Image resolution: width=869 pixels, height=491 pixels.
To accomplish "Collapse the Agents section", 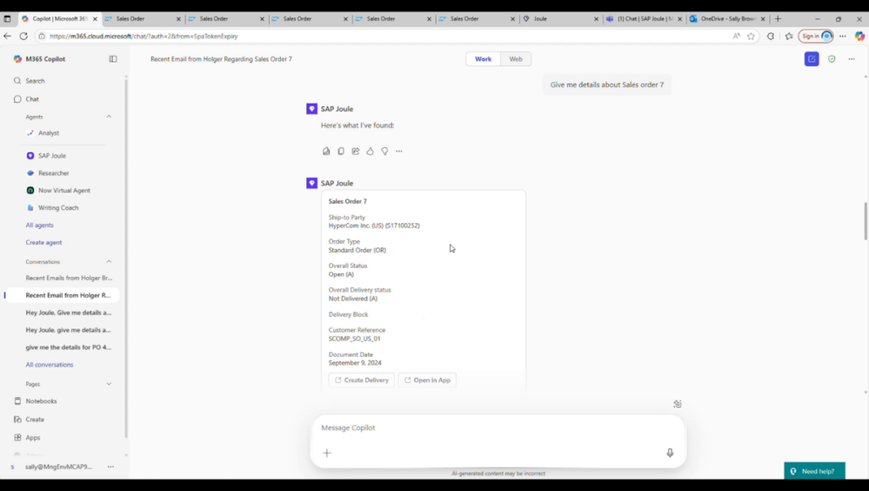I will click(109, 117).
